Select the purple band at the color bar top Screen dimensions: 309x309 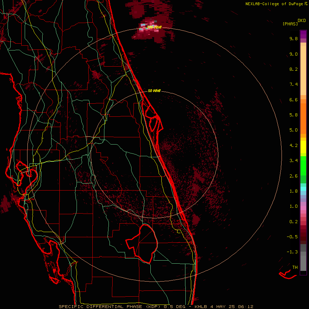coord(303,34)
